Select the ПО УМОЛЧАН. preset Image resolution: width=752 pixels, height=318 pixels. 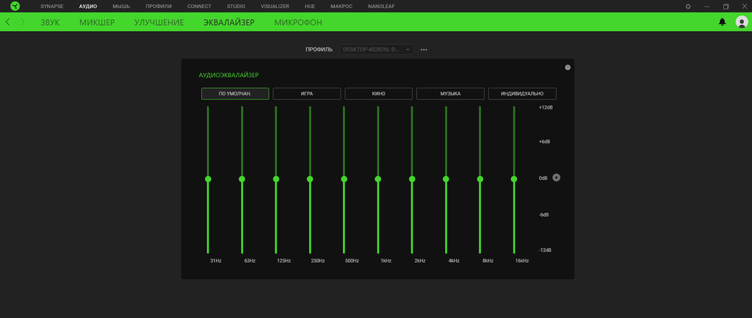(235, 93)
